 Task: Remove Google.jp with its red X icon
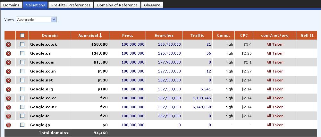9,125
